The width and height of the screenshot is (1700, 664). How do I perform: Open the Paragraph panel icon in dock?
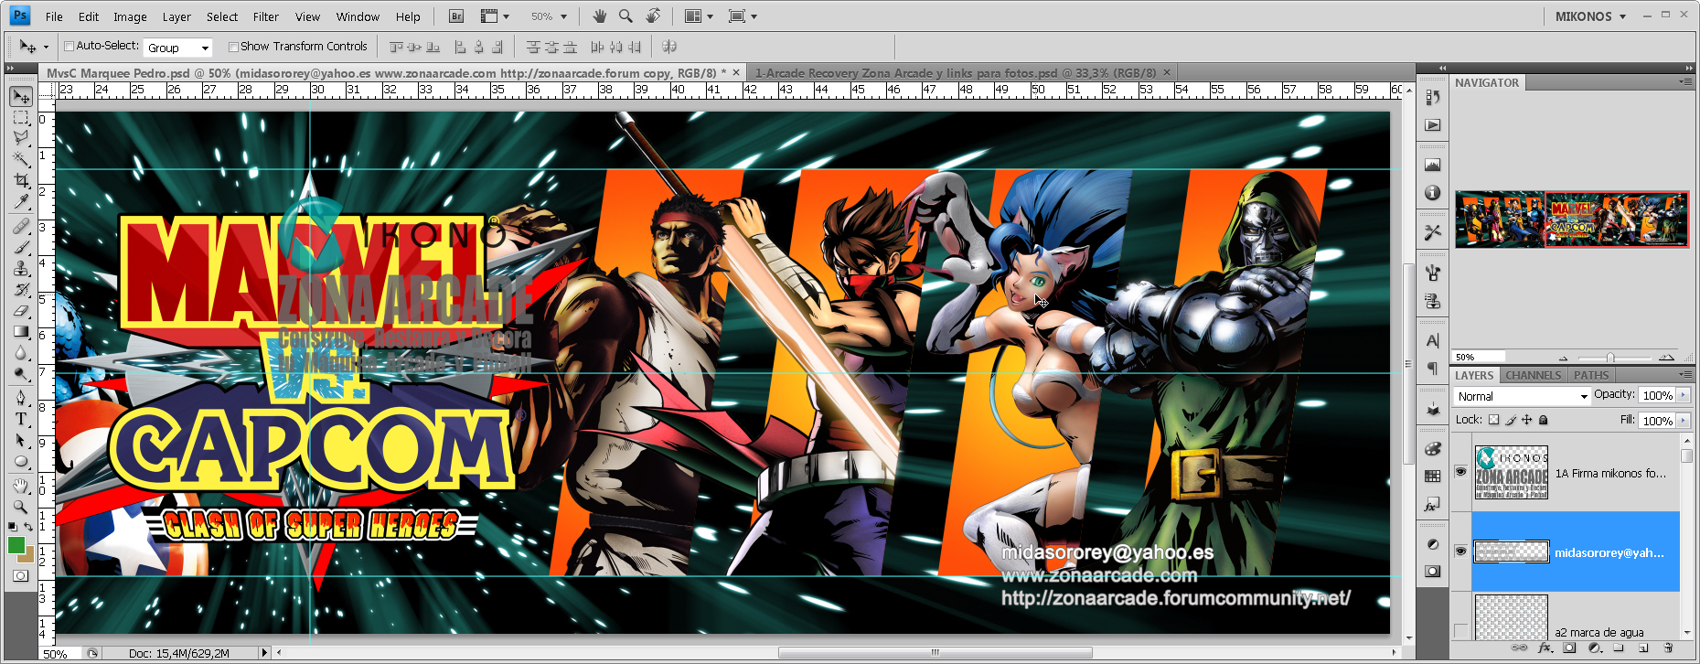pos(1432,368)
